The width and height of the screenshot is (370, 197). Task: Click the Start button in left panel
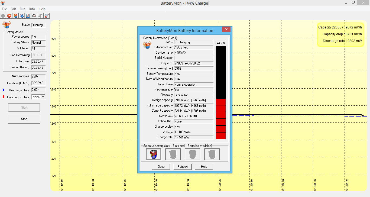[x=24, y=108]
